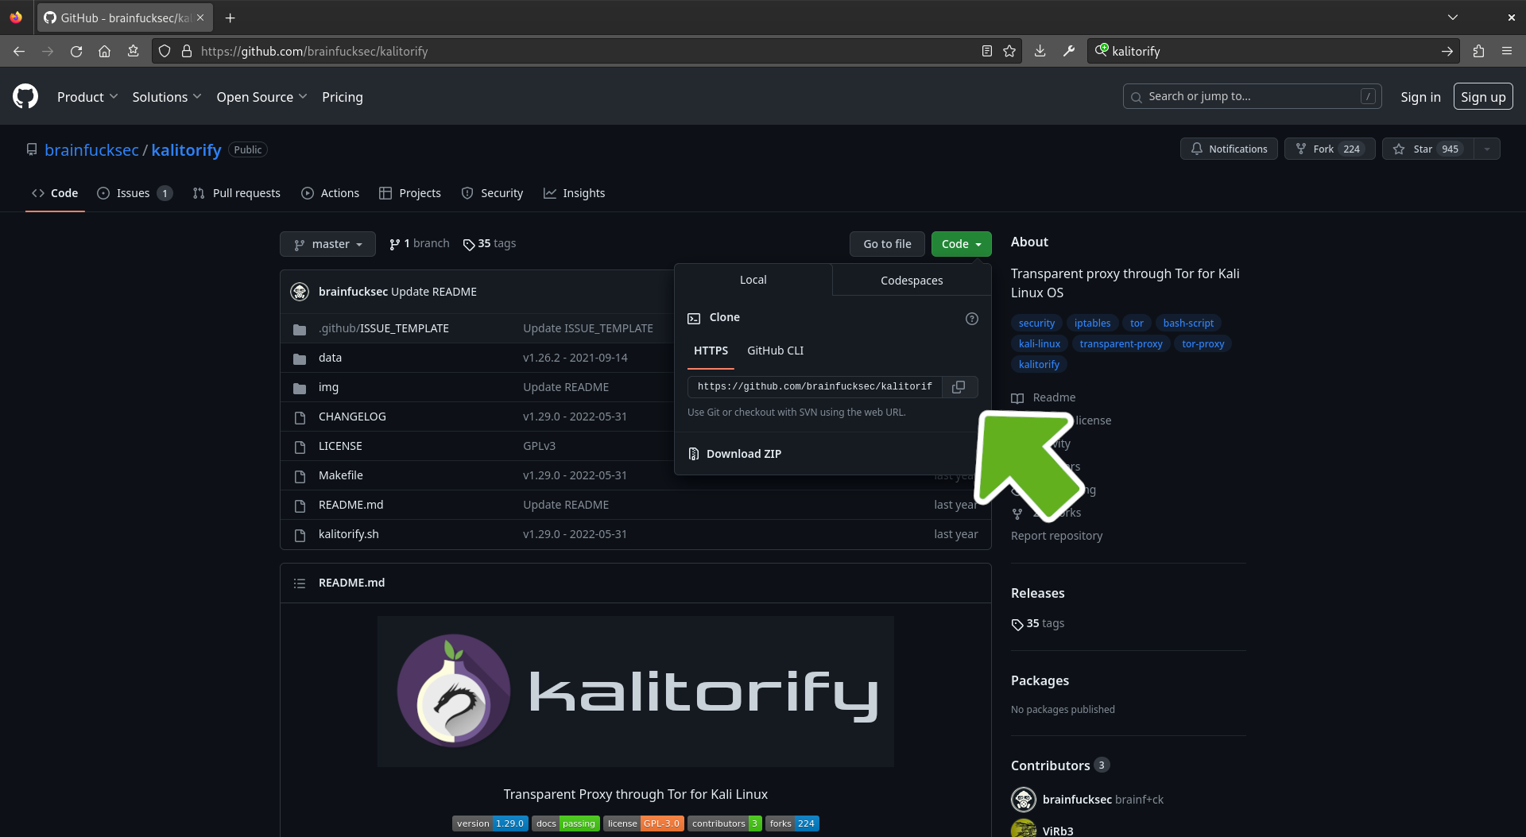Click the Search or jump to field
1526x837 pixels.
[x=1252, y=96]
